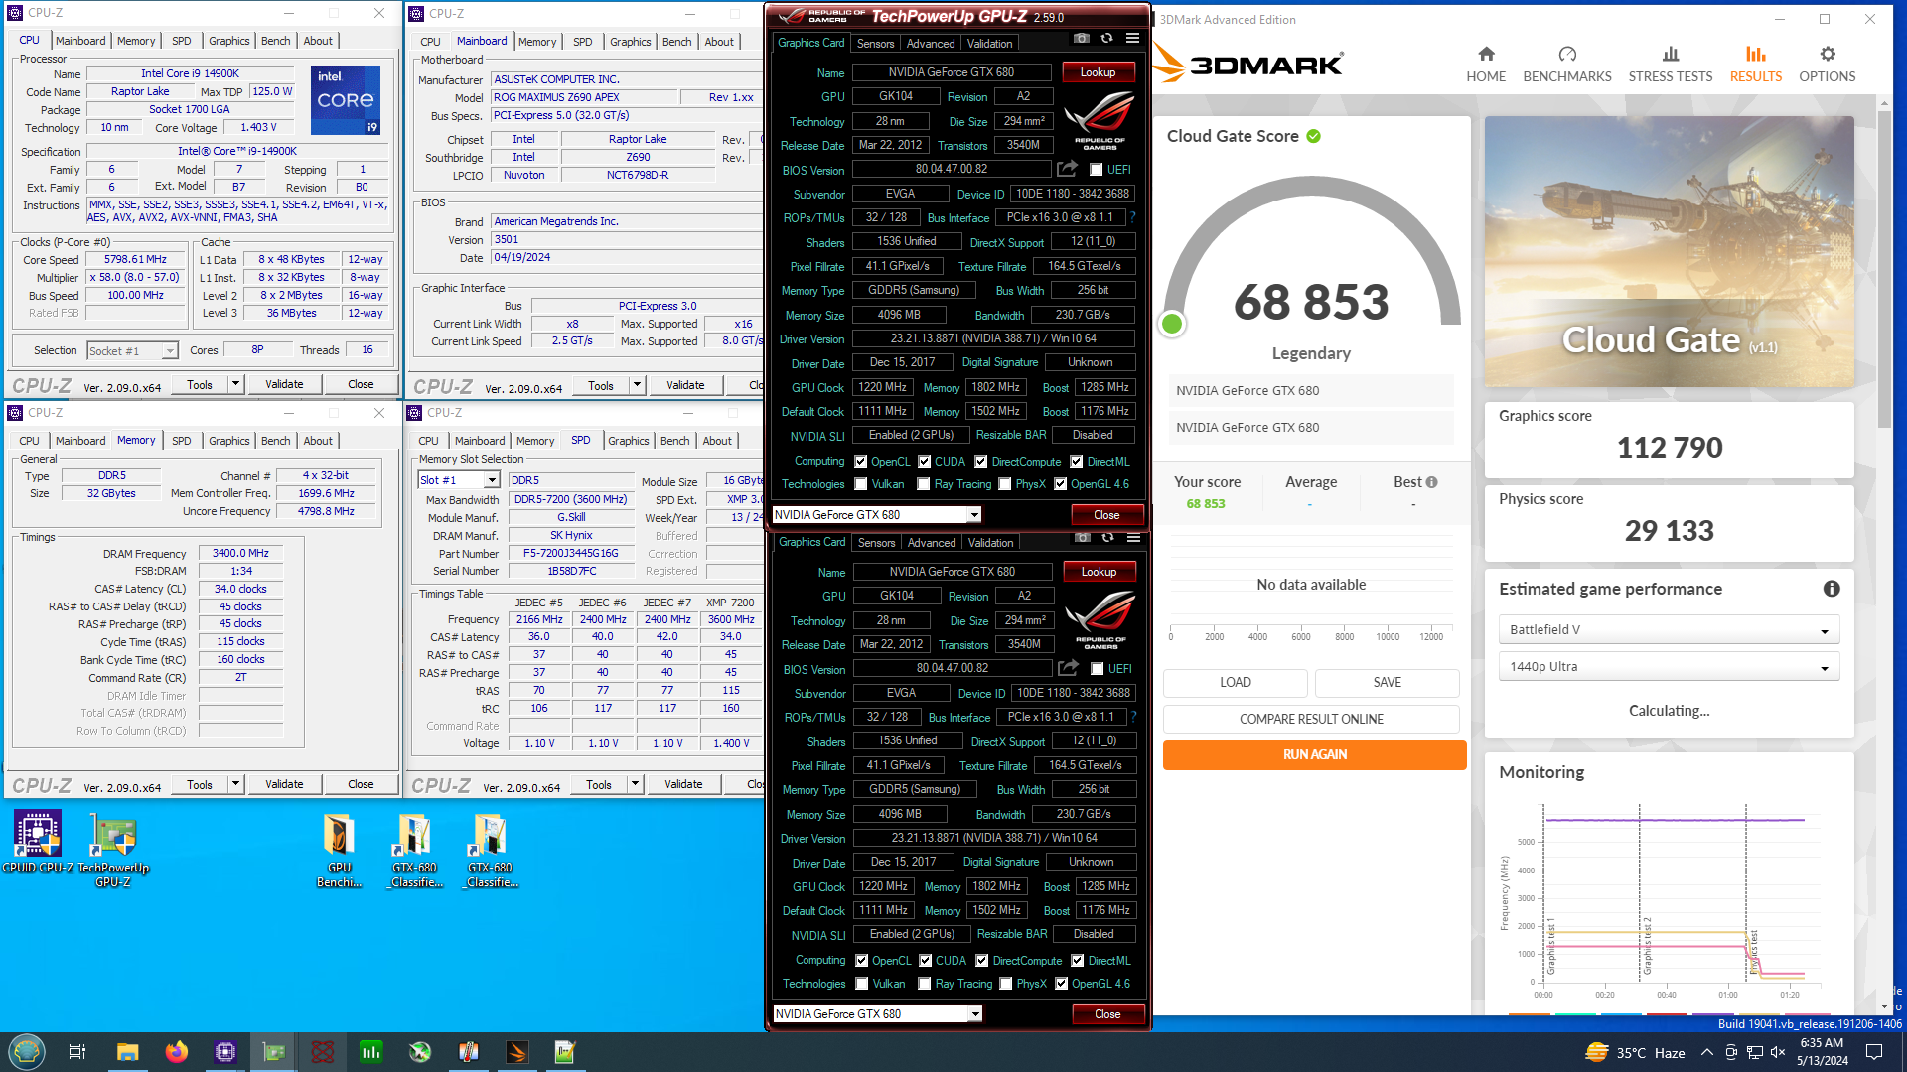The height and width of the screenshot is (1072, 1907).
Task: Open Task View on the taskbar
Action: (77, 1052)
